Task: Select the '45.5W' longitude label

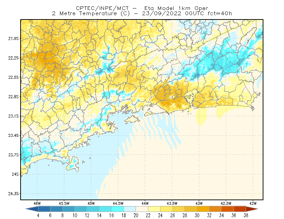Action: [x=64, y=203]
